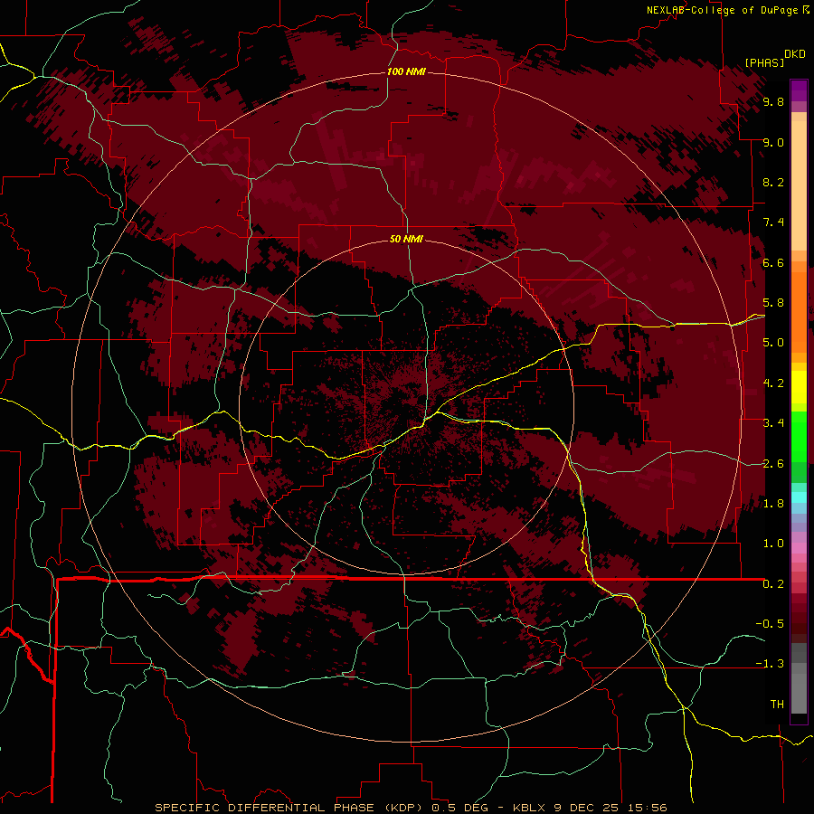Click the 6.6 scale value label
This screenshot has width=814, height=814.
(x=773, y=262)
